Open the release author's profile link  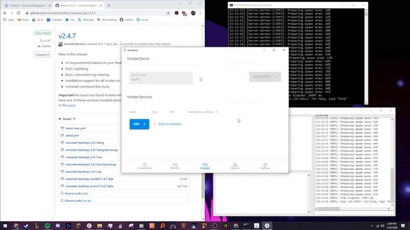(74, 44)
